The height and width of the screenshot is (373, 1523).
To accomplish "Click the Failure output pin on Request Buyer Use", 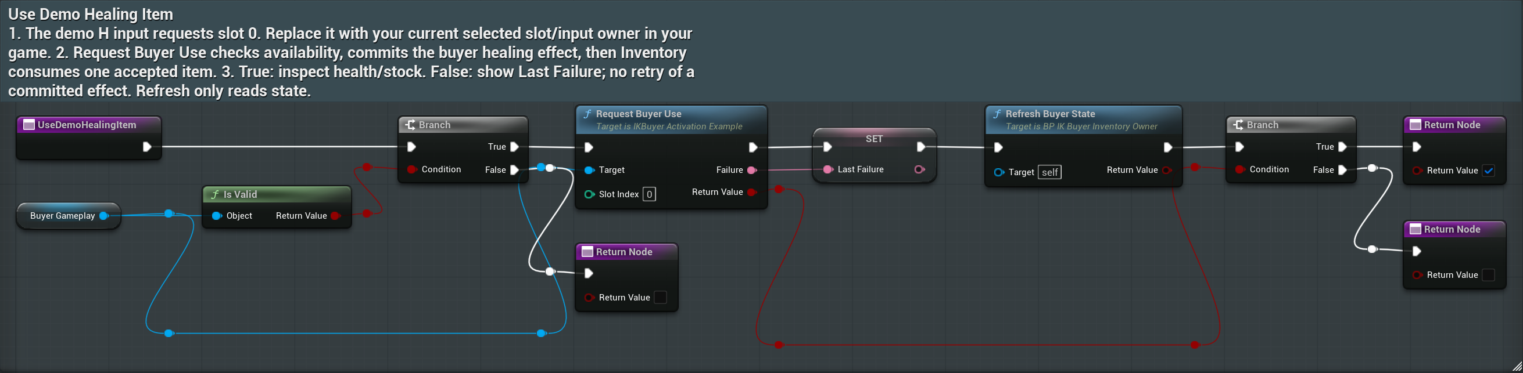I will 752,170.
